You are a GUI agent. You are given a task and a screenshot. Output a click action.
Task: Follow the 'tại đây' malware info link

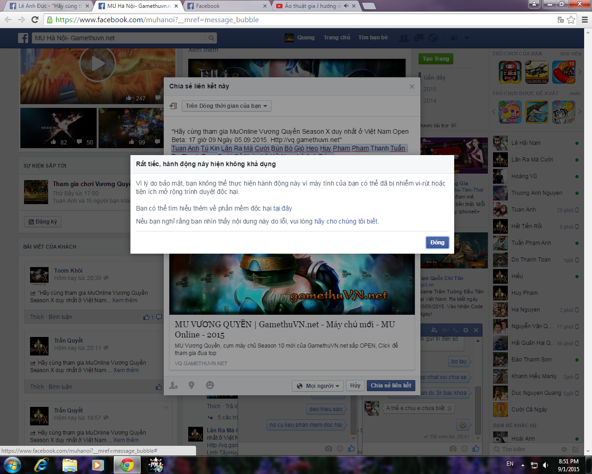click(283, 208)
